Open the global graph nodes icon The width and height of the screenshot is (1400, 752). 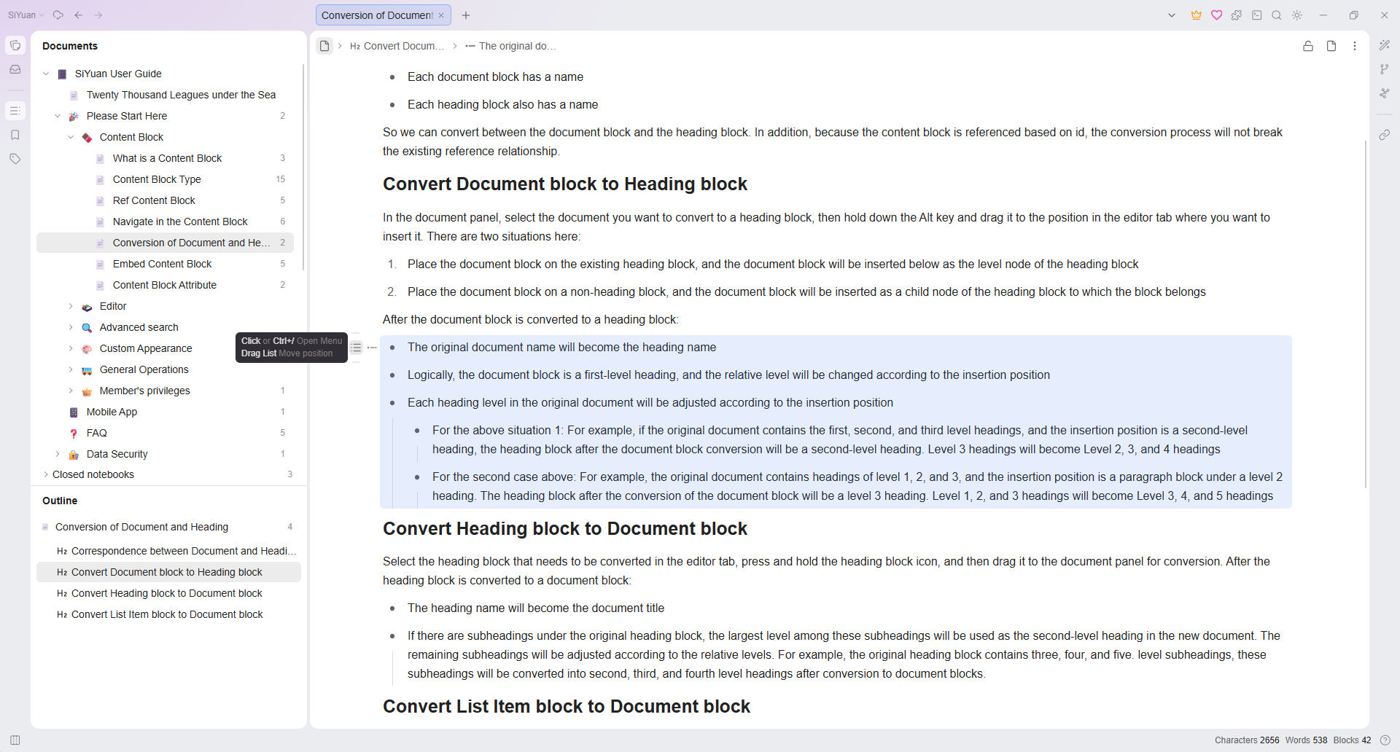[x=1385, y=93]
